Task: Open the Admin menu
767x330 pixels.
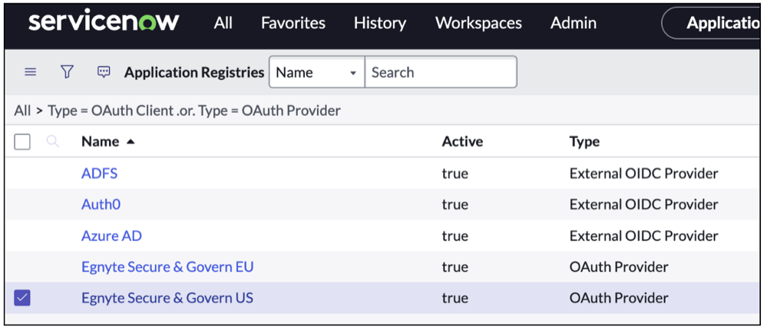Action: 574,23
